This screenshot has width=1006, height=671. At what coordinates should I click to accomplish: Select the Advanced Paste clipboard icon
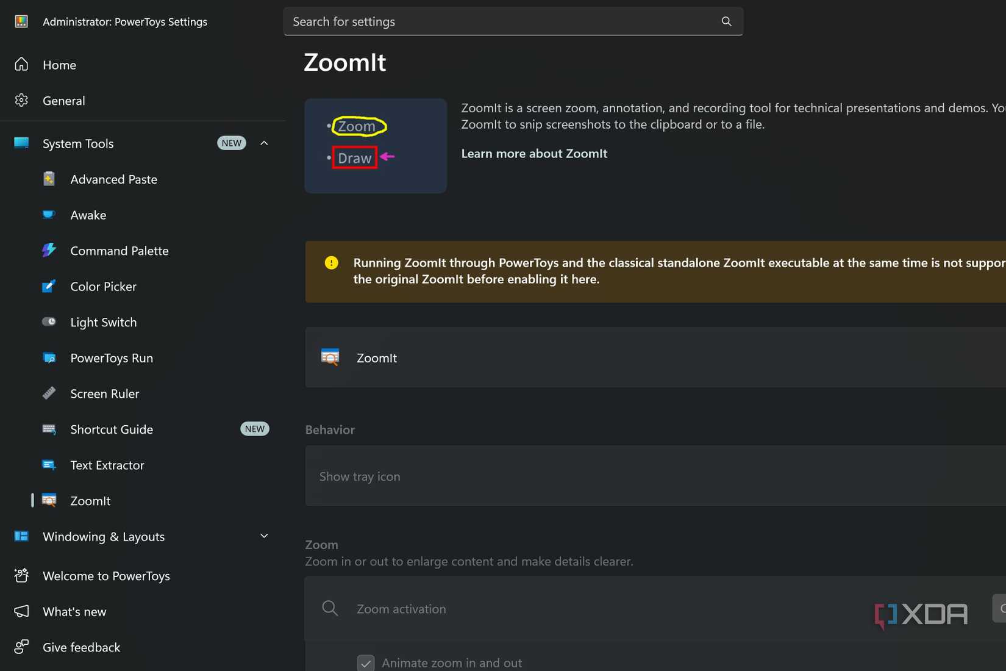point(49,179)
